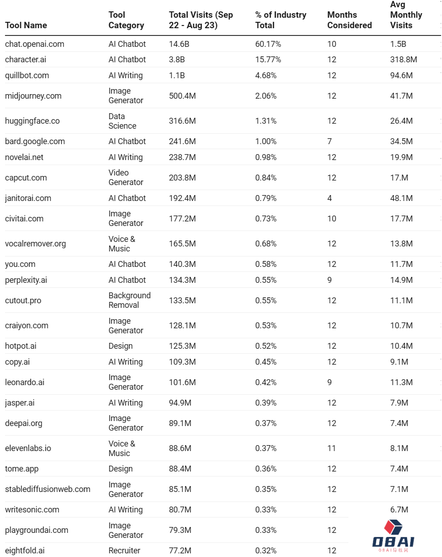The image size is (442, 557).
Task: Click the Total Visits column header
Action: pyautogui.click(x=201, y=20)
